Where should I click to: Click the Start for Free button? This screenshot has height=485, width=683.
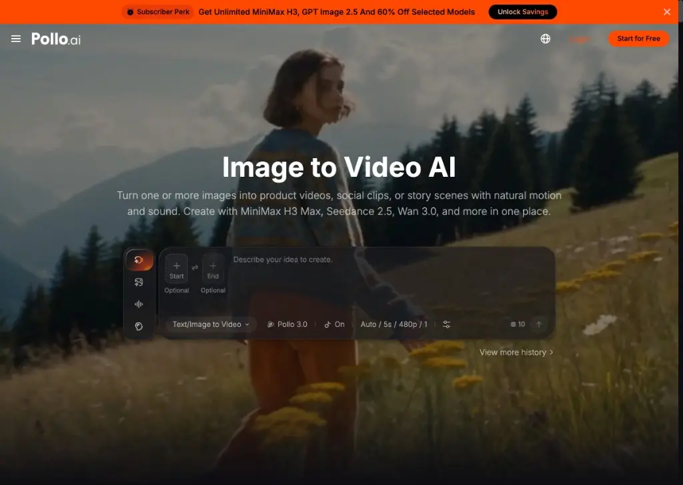coord(638,39)
